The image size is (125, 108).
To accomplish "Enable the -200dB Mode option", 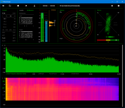I will tap(75, 74).
